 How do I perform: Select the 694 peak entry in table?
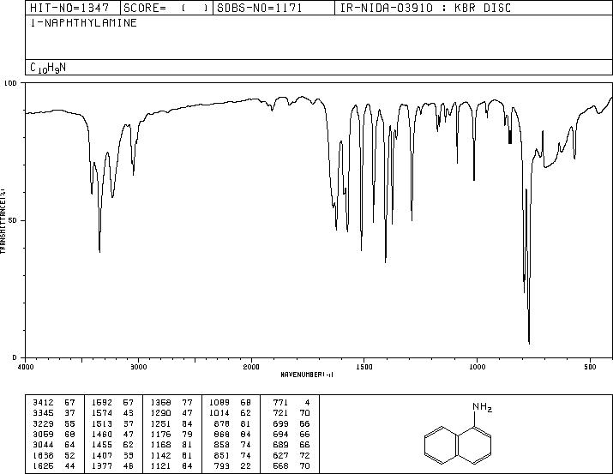[x=291, y=434]
